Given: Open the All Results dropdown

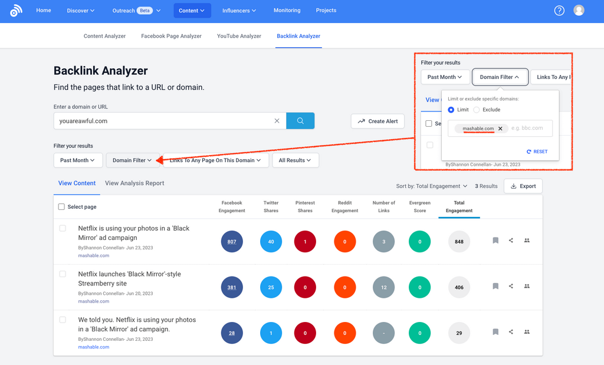Looking at the screenshot, I should point(295,160).
